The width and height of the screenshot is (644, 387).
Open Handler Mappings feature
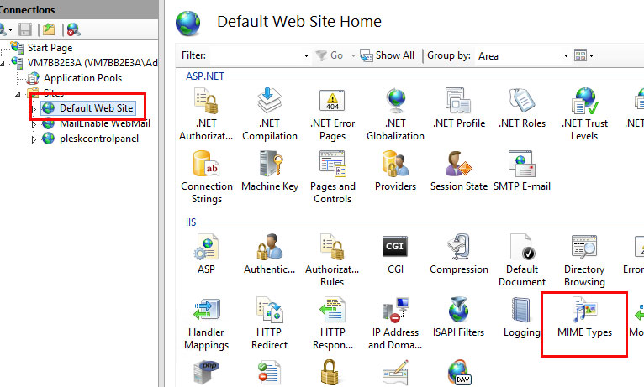click(x=206, y=324)
